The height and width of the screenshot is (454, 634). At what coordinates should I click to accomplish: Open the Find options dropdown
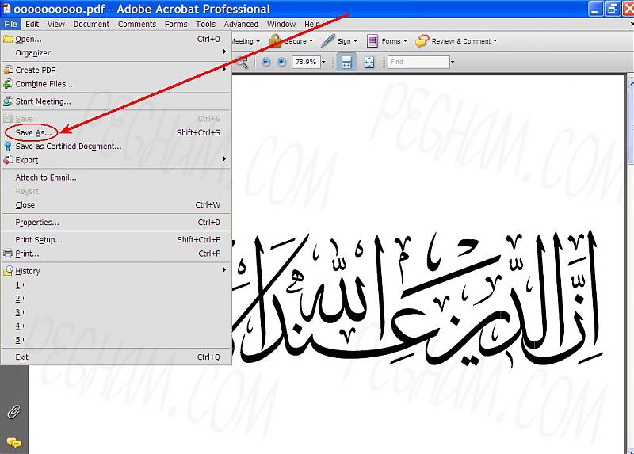(x=453, y=62)
